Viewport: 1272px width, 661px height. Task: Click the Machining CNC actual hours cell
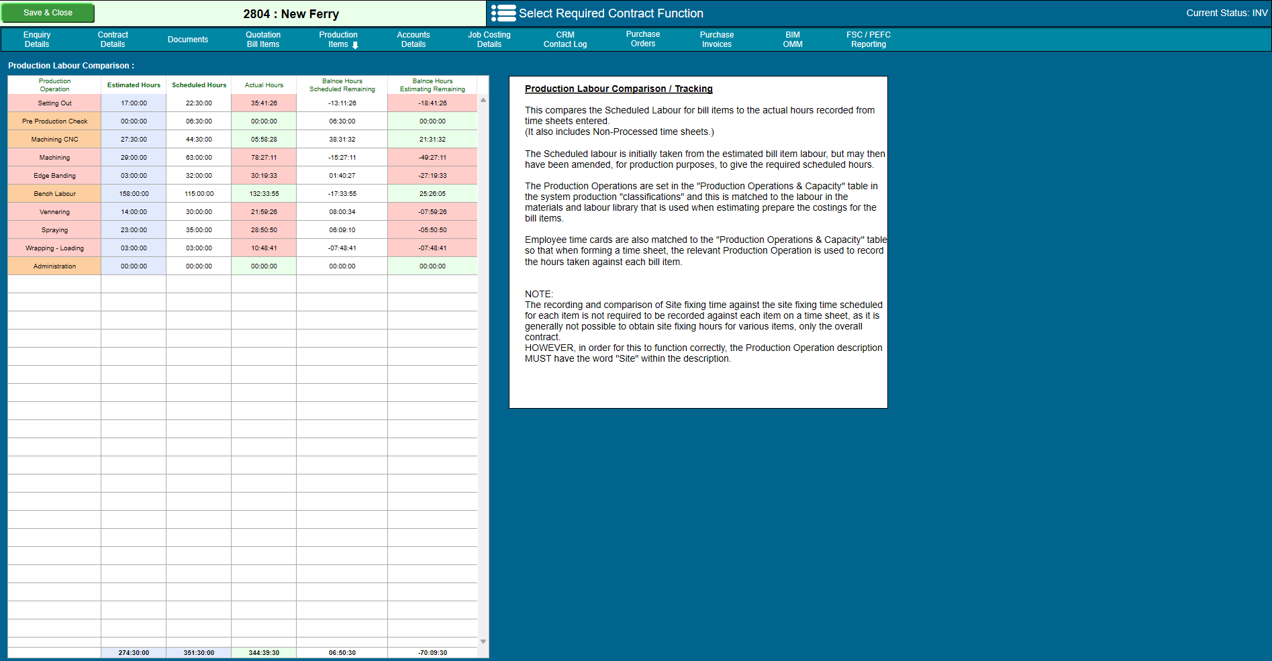click(264, 140)
